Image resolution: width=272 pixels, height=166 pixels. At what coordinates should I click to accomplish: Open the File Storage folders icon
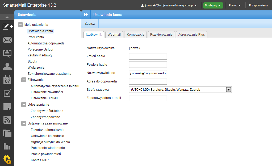click(x=7, y=133)
